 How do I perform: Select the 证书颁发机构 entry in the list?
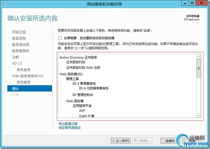[75, 62]
